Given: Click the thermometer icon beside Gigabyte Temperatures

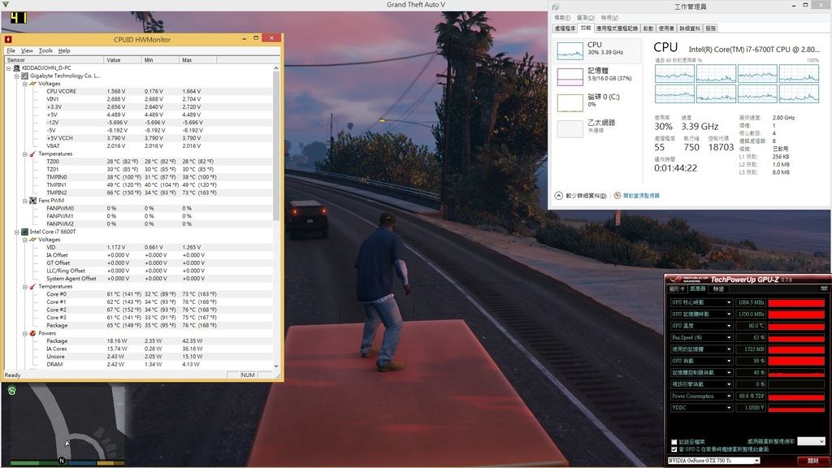Looking at the screenshot, I should pyautogui.click(x=32, y=154).
